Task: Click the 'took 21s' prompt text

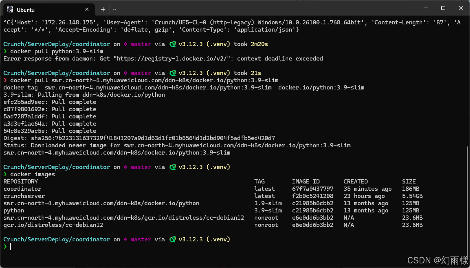Action: coord(247,73)
